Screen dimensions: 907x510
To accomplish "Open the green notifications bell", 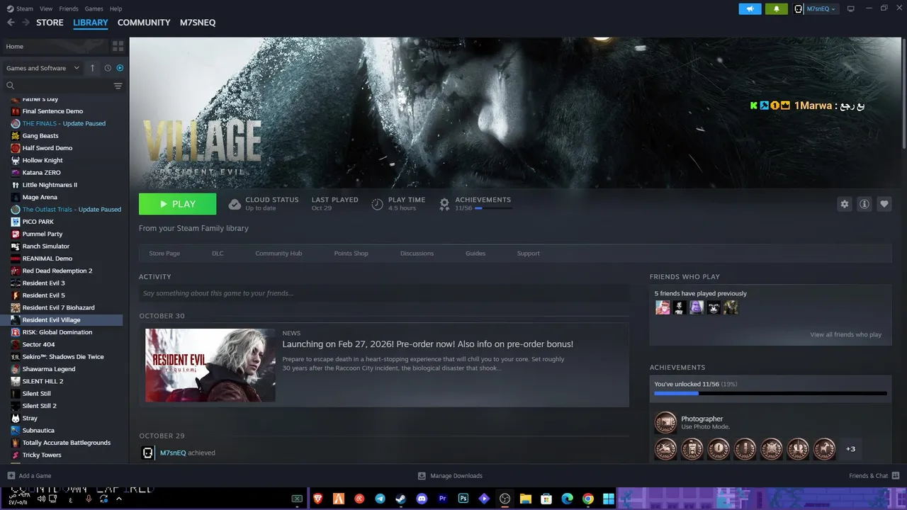I will coord(777,8).
